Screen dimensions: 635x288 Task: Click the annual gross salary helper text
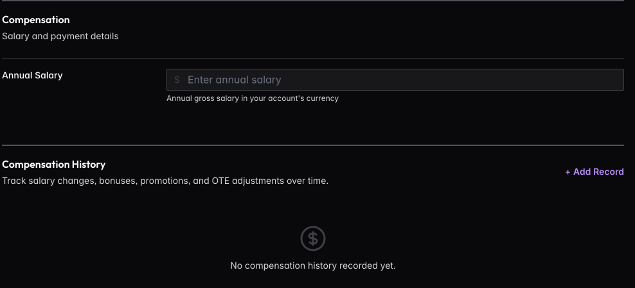click(x=252, y=98)
